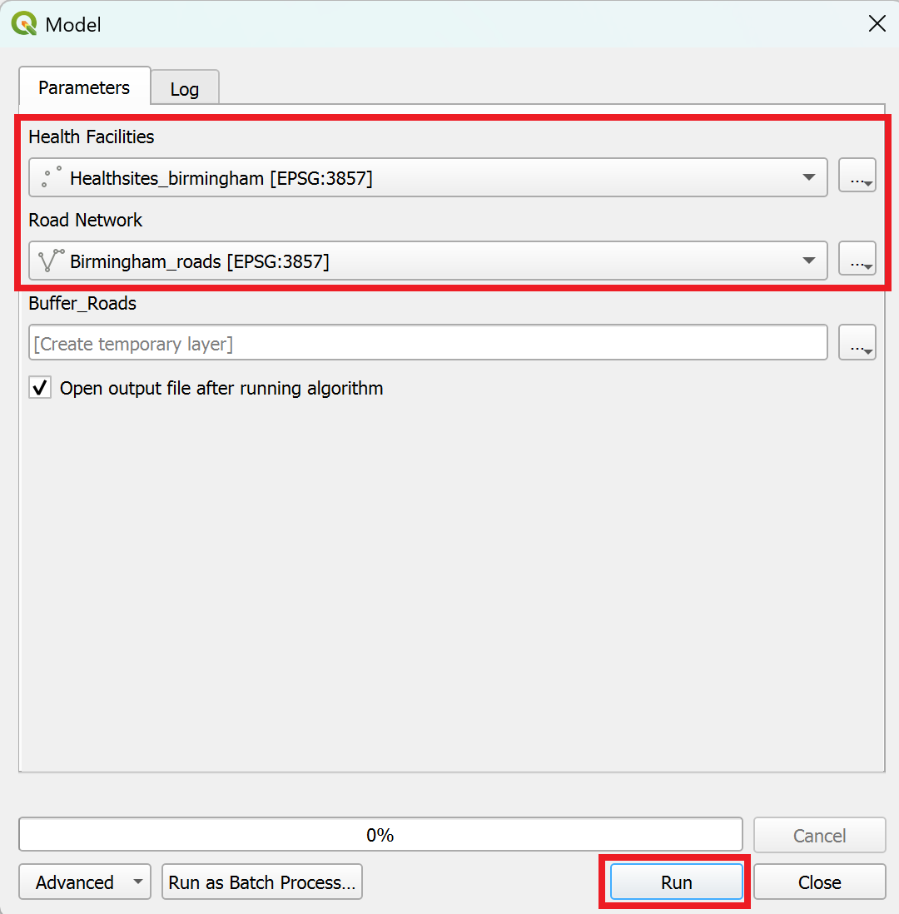
Task: Open browse options button for Health Facilities
Action: coord(857,177)
